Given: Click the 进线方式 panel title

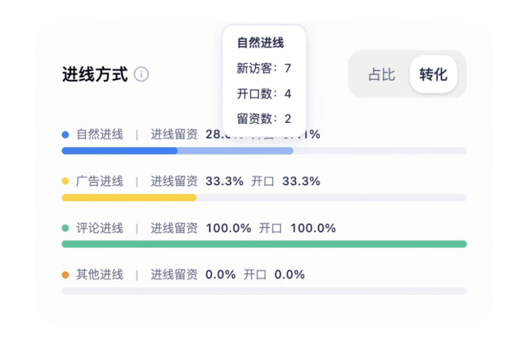Looking at the screenshot, I should pyautogui.click(x=95, y=74).
